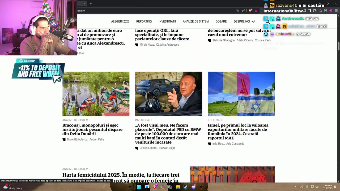Screen dimensions: 340x191
Task: Open author Cătălina Andreescu's page
Action: [x=168, y=45]
